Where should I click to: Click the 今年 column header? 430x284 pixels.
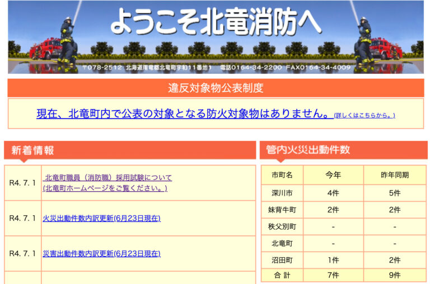tap(333, 175)
